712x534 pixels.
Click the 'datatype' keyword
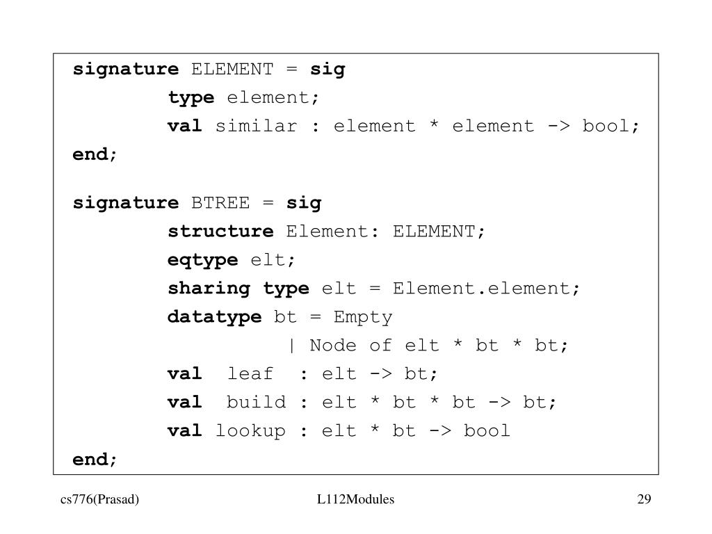214,317
